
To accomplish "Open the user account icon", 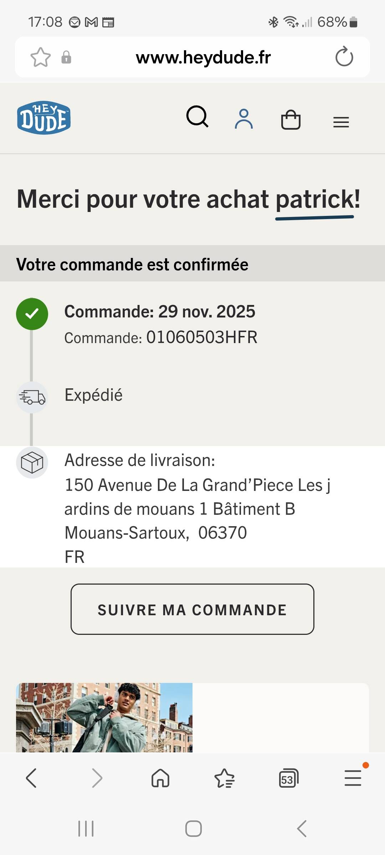I will (244, 119).
